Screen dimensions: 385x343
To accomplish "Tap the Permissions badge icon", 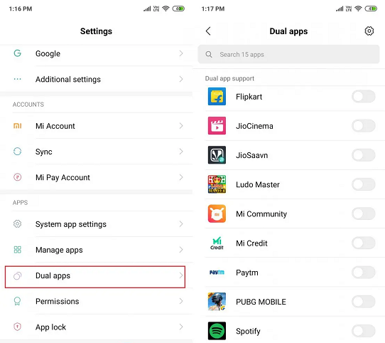I will click(18, 301).
